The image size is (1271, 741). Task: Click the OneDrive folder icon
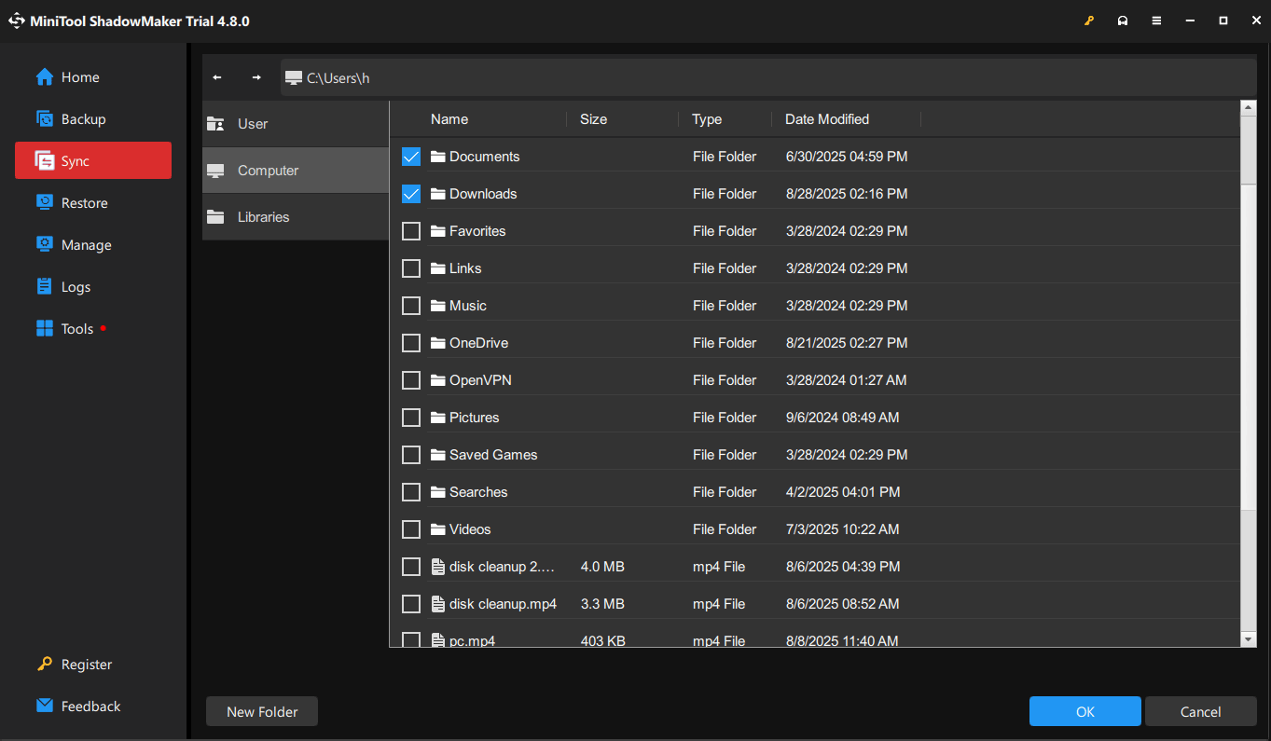pyautogui.click(x=438, y=343)
